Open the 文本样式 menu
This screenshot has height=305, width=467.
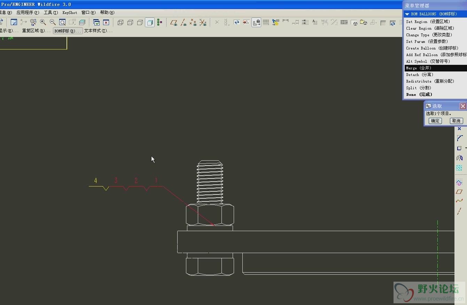98,31
